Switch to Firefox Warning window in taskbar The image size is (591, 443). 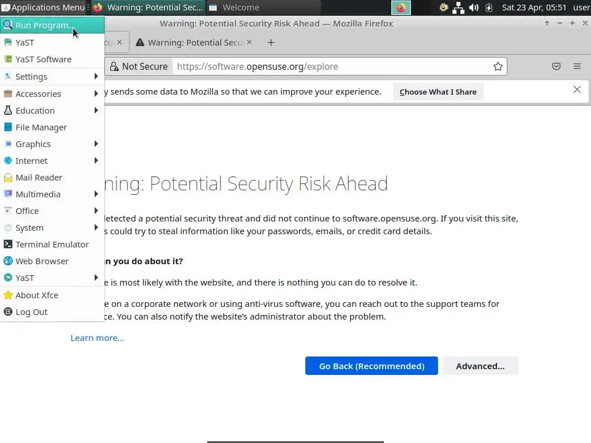(x=148, y=7)
